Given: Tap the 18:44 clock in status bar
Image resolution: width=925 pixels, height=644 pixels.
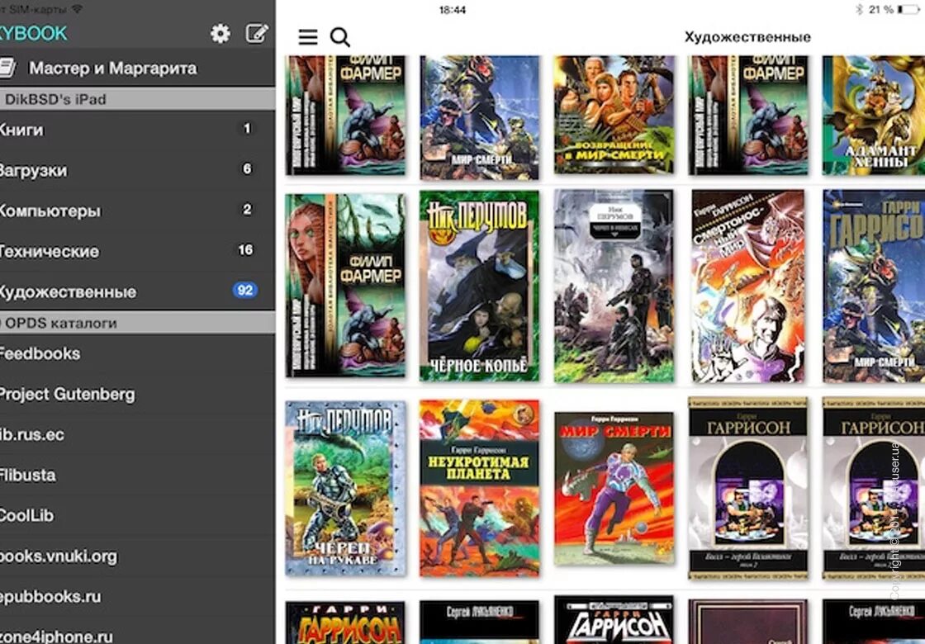Looking at the screenshot, I should 453,10.
